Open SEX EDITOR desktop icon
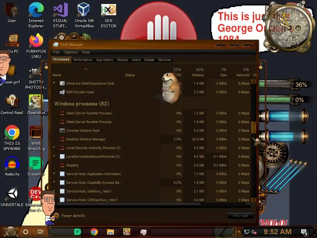This screenshot has width=317, height=238. click(108, 15)
